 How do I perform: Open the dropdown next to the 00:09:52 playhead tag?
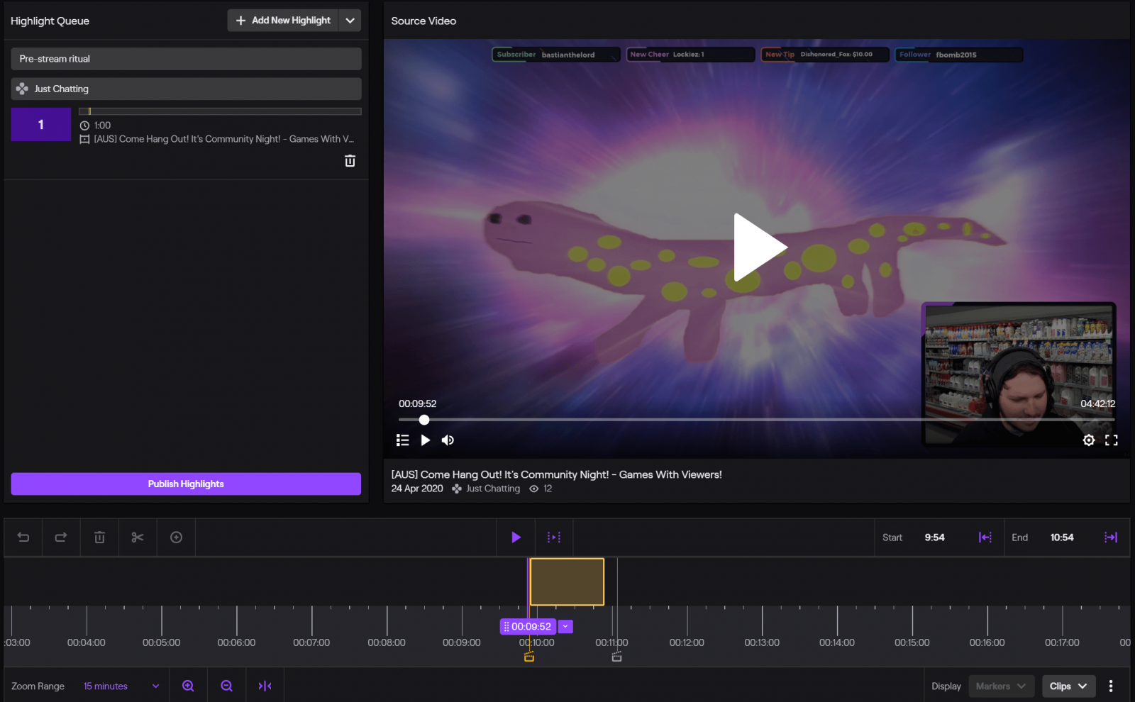(x=565, y=627)
